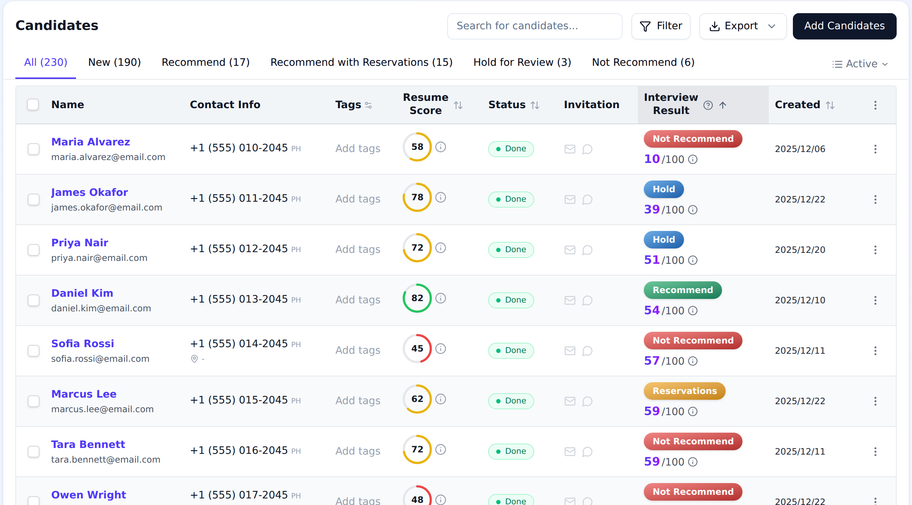912x505 pixels.
Task: Open Priya Nair's row actions menu
Action: pyautogui.click(x=875, y=250)
